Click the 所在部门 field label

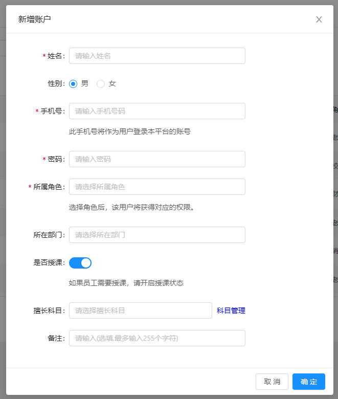[49, 235]
